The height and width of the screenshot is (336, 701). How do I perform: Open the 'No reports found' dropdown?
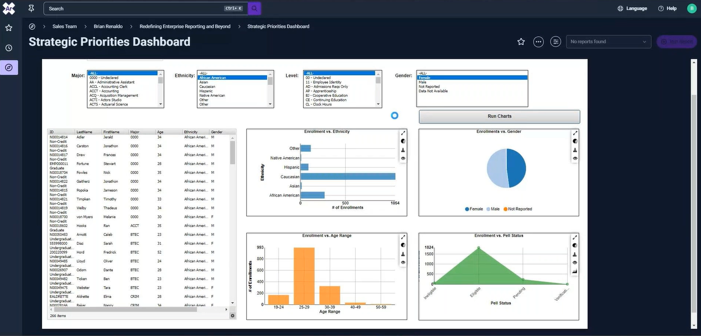pyautogui.click(x=609, y=40)
